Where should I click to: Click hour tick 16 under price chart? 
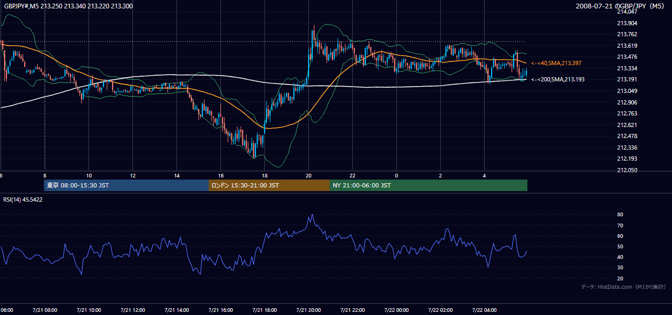tap(221, 176)
